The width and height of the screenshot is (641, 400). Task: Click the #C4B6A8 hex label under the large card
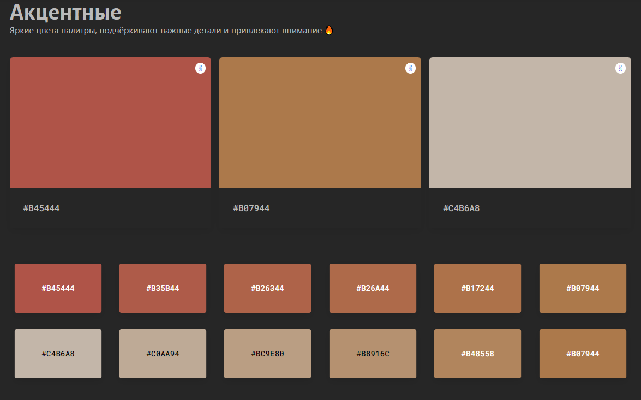click(462, 208)
